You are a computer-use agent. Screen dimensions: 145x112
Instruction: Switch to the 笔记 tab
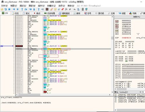coord(26,13)
